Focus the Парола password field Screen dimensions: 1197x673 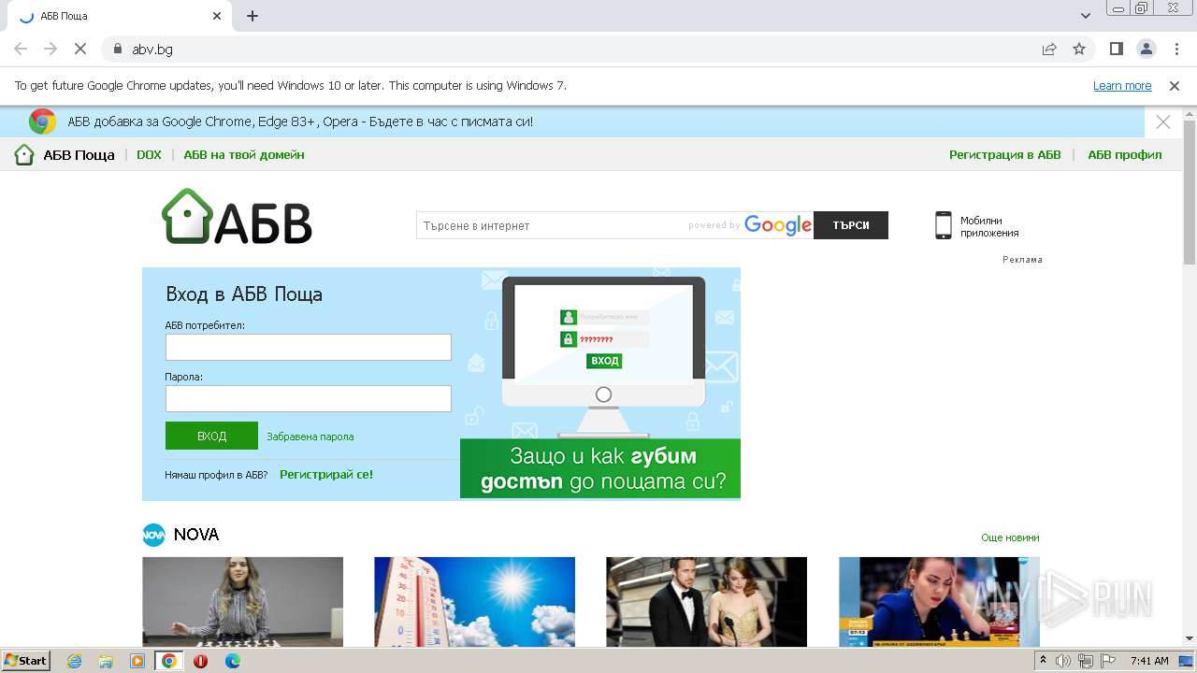(x=309, y=399)
